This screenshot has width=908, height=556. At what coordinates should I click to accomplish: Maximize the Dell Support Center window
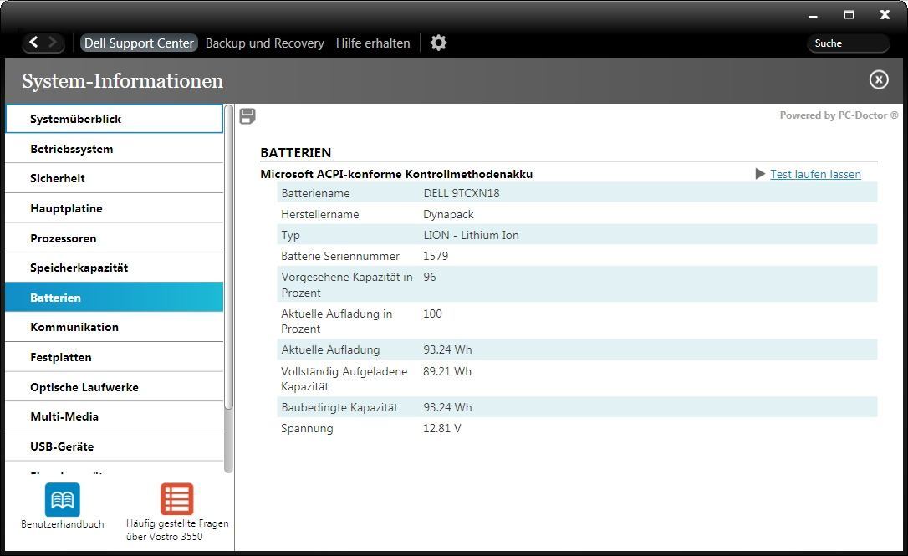point(849,15)
